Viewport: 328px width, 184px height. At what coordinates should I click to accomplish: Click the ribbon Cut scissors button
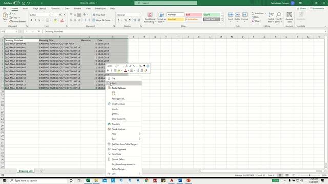pyautogui.click(x=12, y=14)
